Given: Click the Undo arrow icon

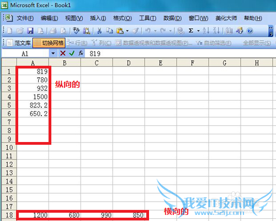Looking at the screenshot, I should click(x=148, y=30).
